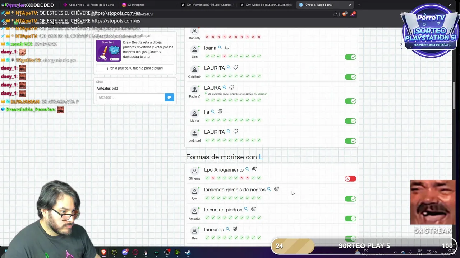Search the word 'lia' via the magnifier

tap(213, 111)
